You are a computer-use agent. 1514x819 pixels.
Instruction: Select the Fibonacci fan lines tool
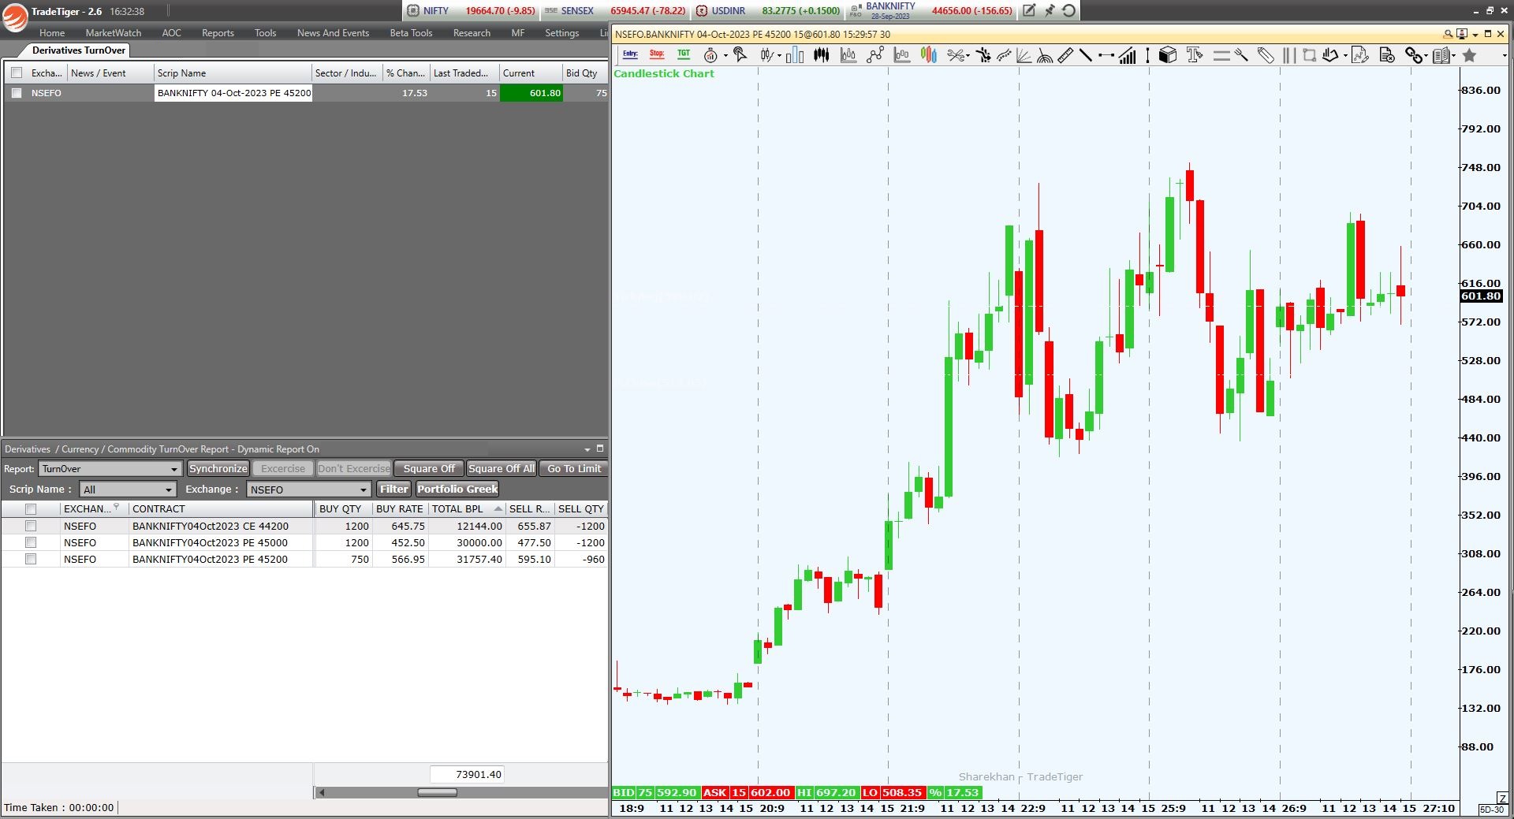[x=1024, y=55]
